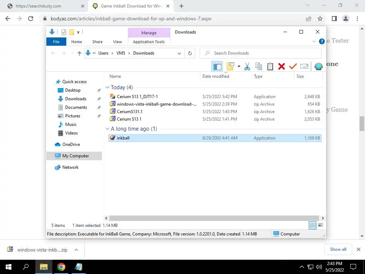The width and height of the screenshot is (365, 274).
Task: Click the orange checkmark Properties icon
Action: click(x=293, y=67)
